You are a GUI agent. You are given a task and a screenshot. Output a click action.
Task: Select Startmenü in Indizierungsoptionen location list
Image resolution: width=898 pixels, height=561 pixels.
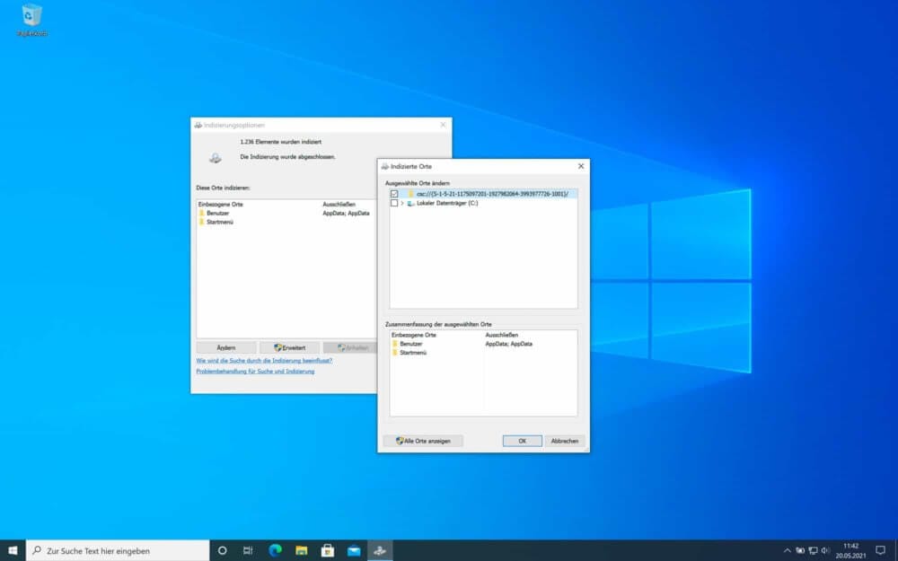click(x=220, y=222)
